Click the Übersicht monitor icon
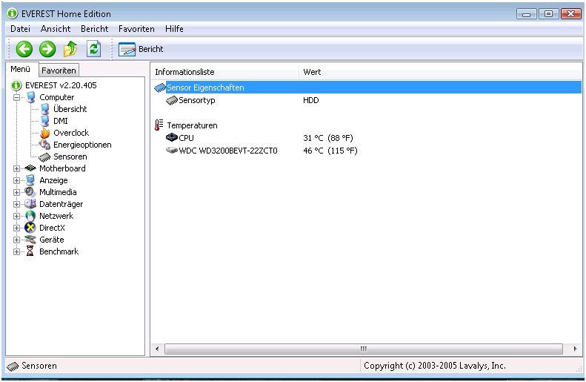 tap(45, 109)
